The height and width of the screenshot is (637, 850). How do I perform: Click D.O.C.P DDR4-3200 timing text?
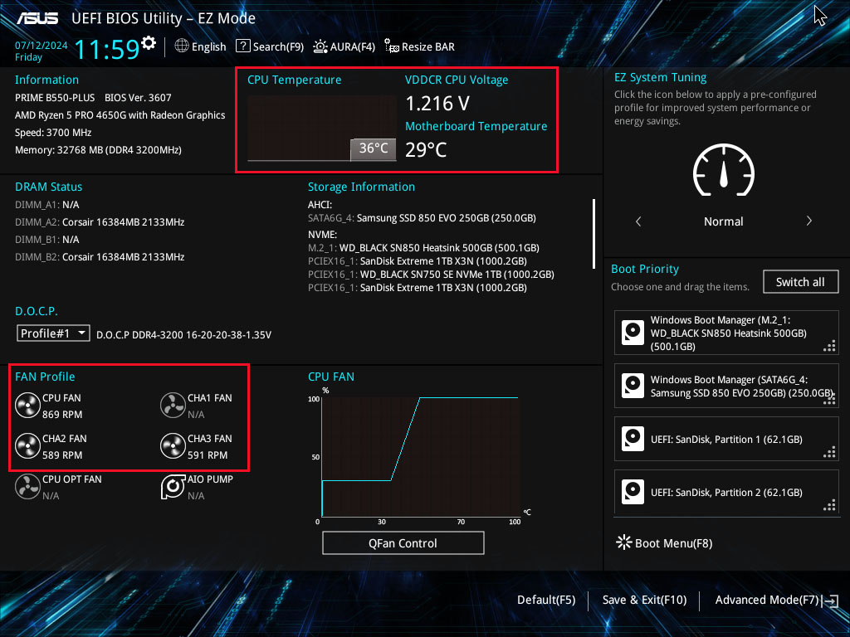tap(183, 335)
